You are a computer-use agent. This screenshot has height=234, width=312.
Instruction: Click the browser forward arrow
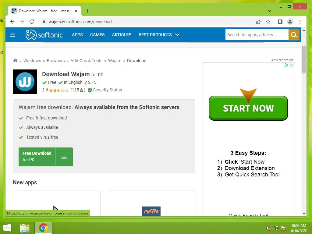pos(22,22)
